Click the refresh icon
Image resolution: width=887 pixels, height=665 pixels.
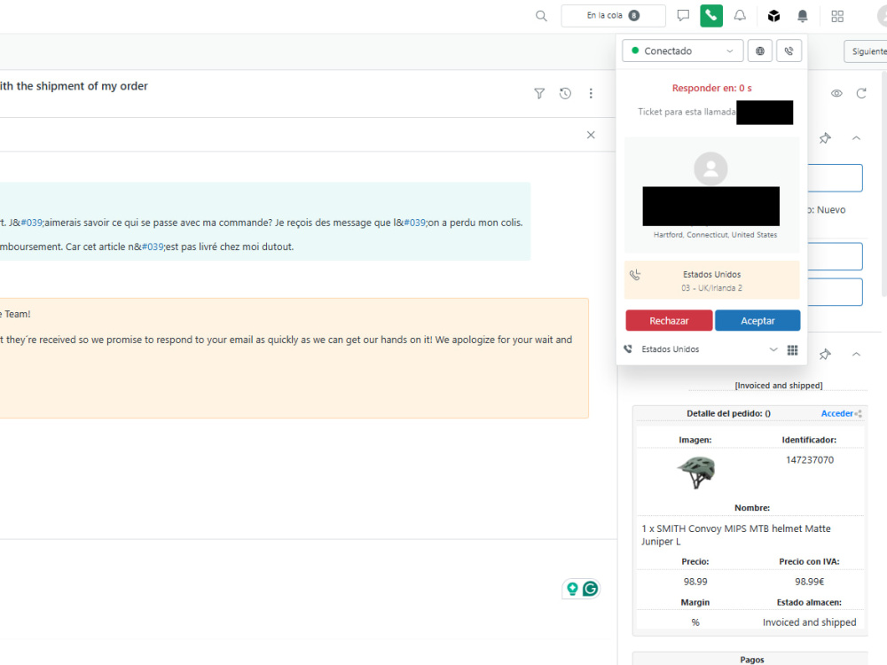coord(861,93)
